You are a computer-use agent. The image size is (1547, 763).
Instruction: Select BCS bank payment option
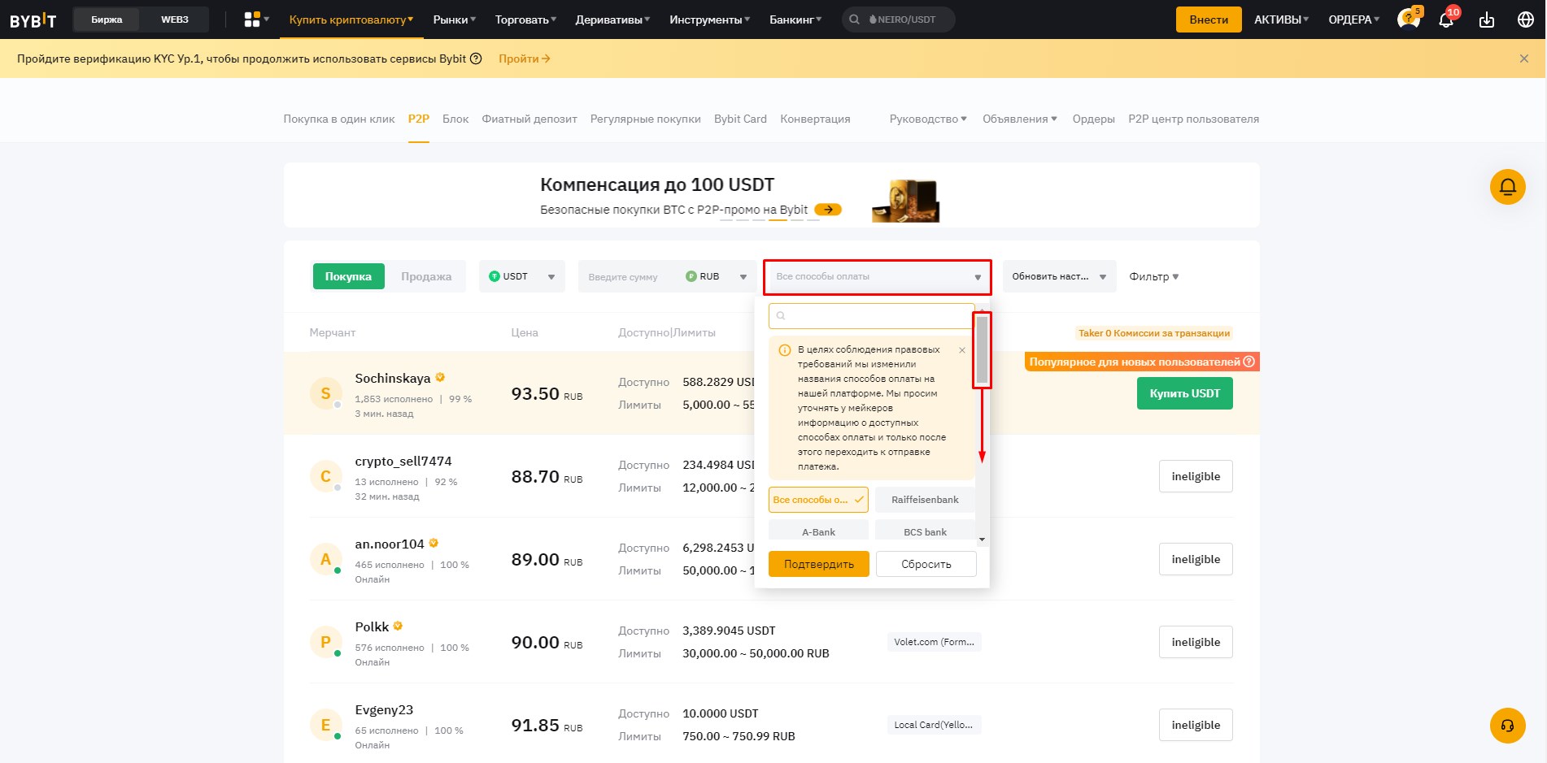pos(926,531)
